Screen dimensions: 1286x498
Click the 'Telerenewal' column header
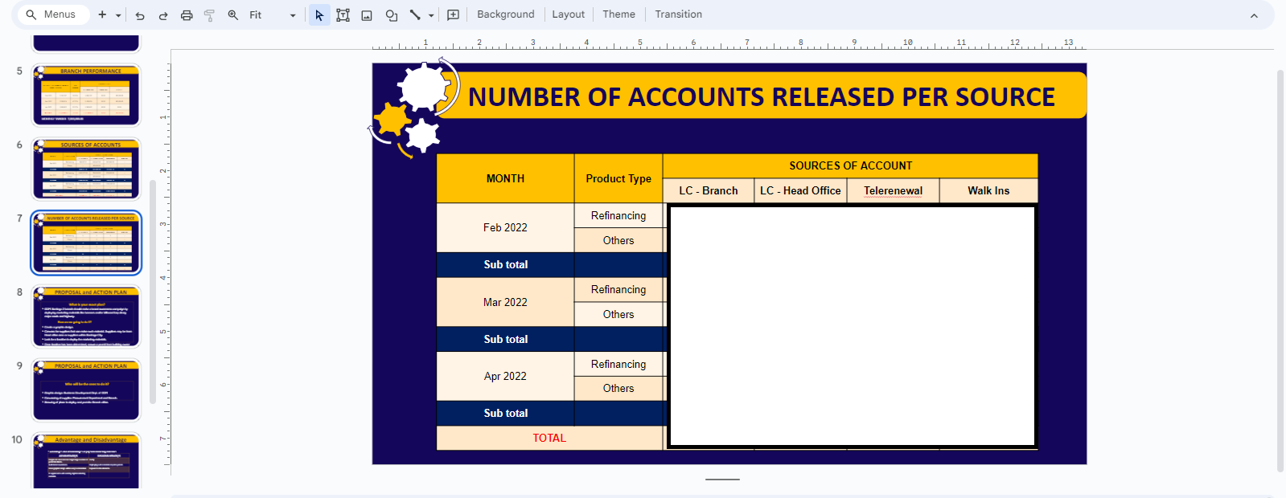[893, 190]
